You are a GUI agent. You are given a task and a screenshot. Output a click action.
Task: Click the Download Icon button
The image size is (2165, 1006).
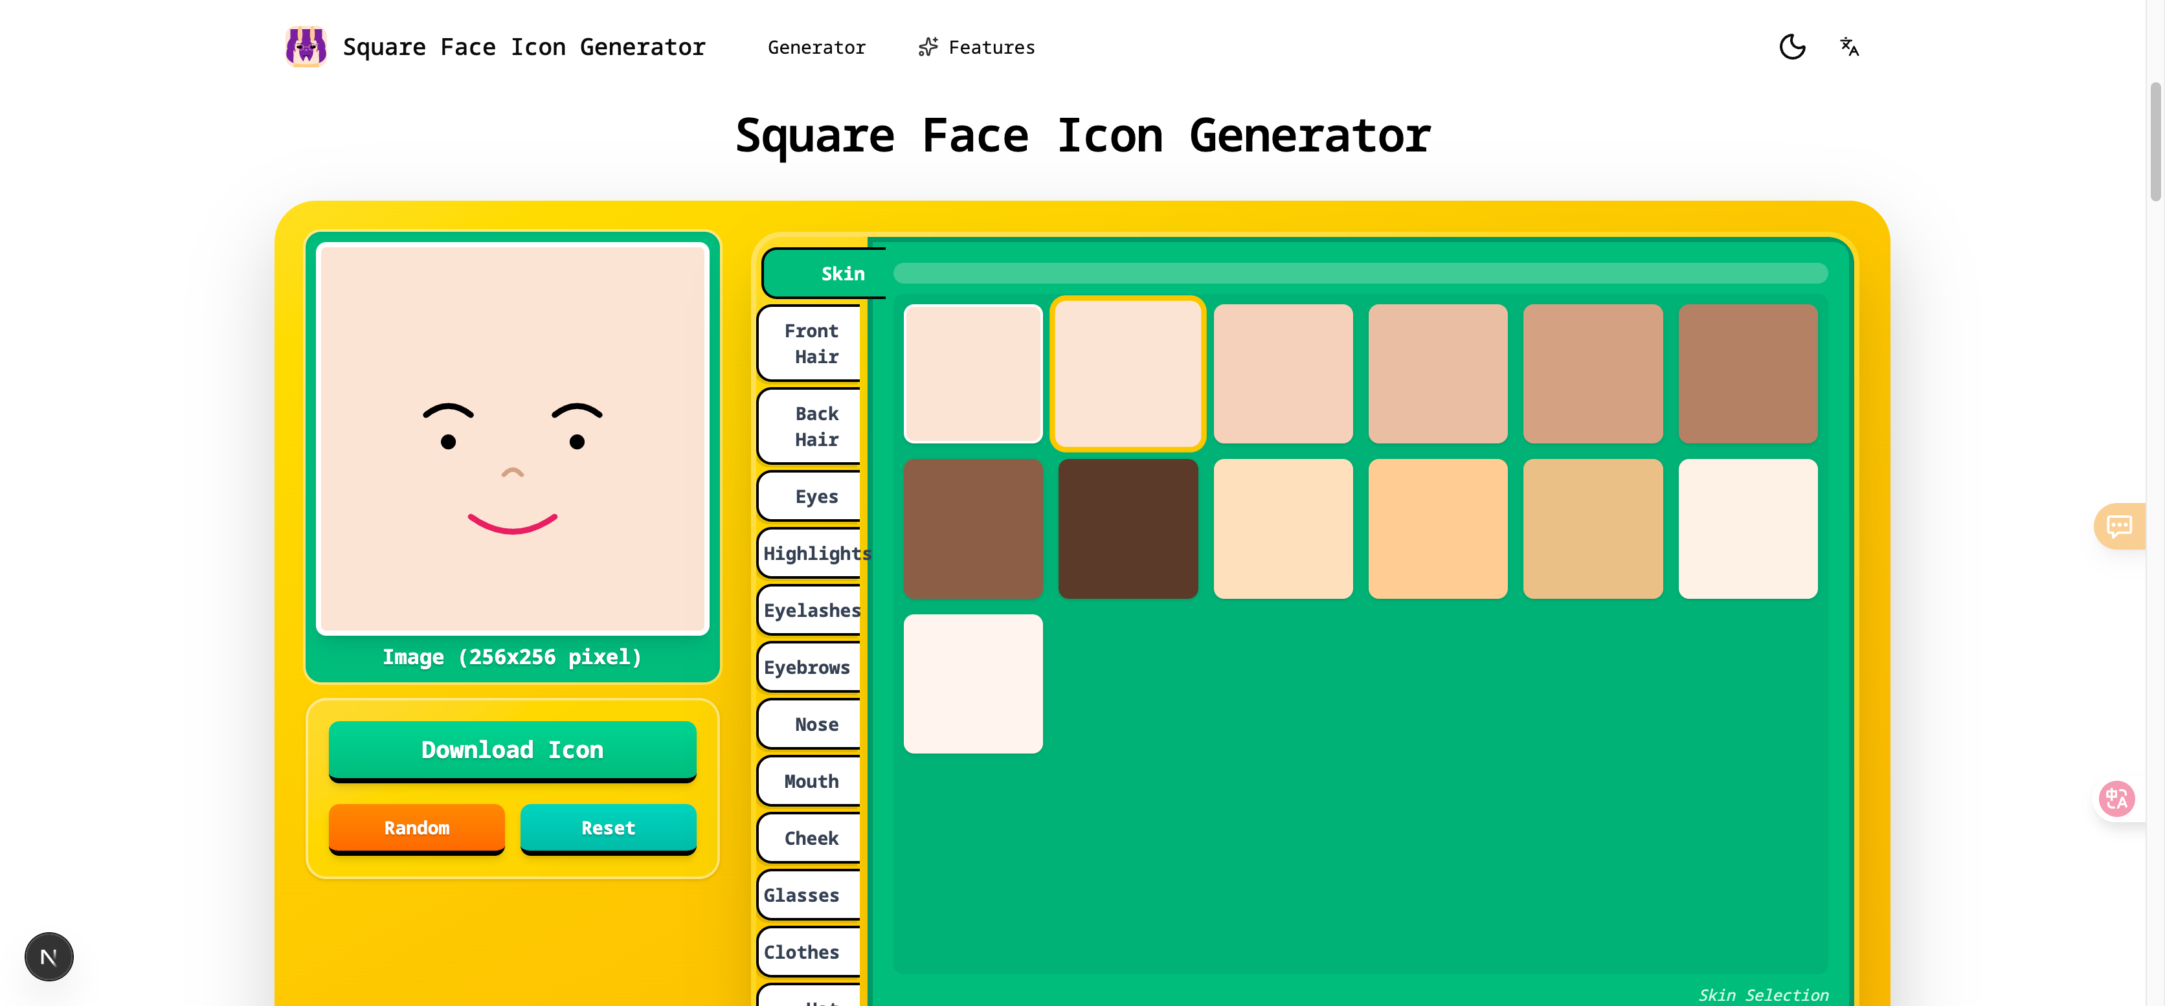coord(512,750)
